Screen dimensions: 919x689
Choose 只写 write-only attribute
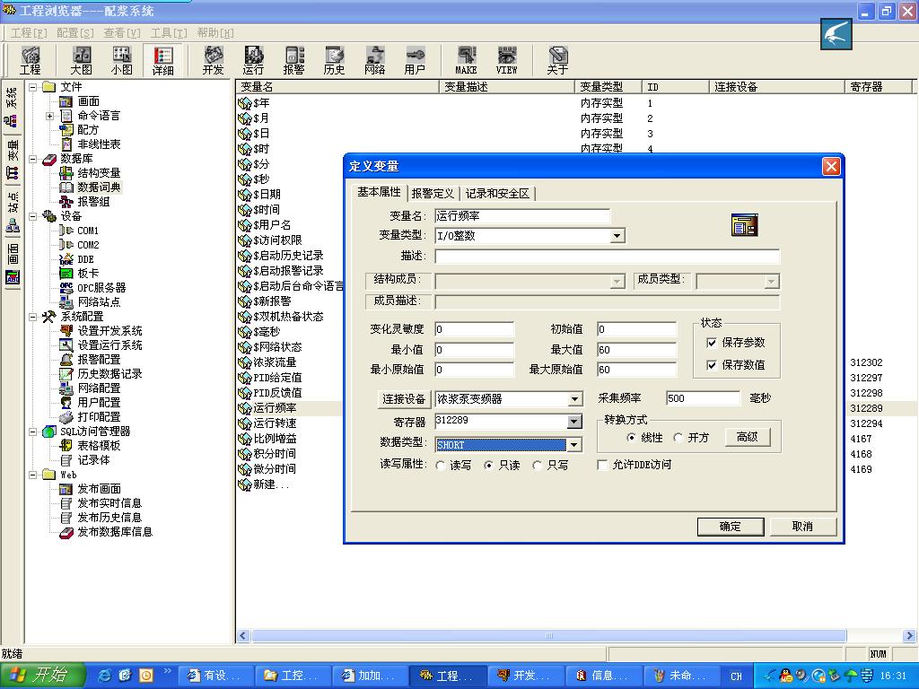(537, 466)
